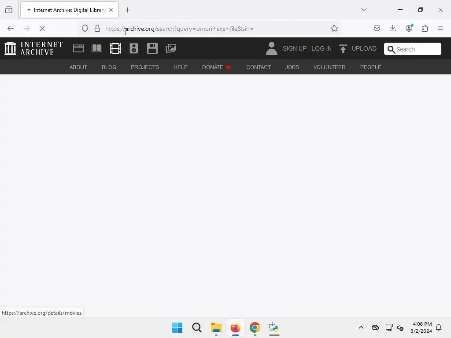Open the ABOUT menu item
This screenshot has width=451, height=338.
(x=78, y=67)
